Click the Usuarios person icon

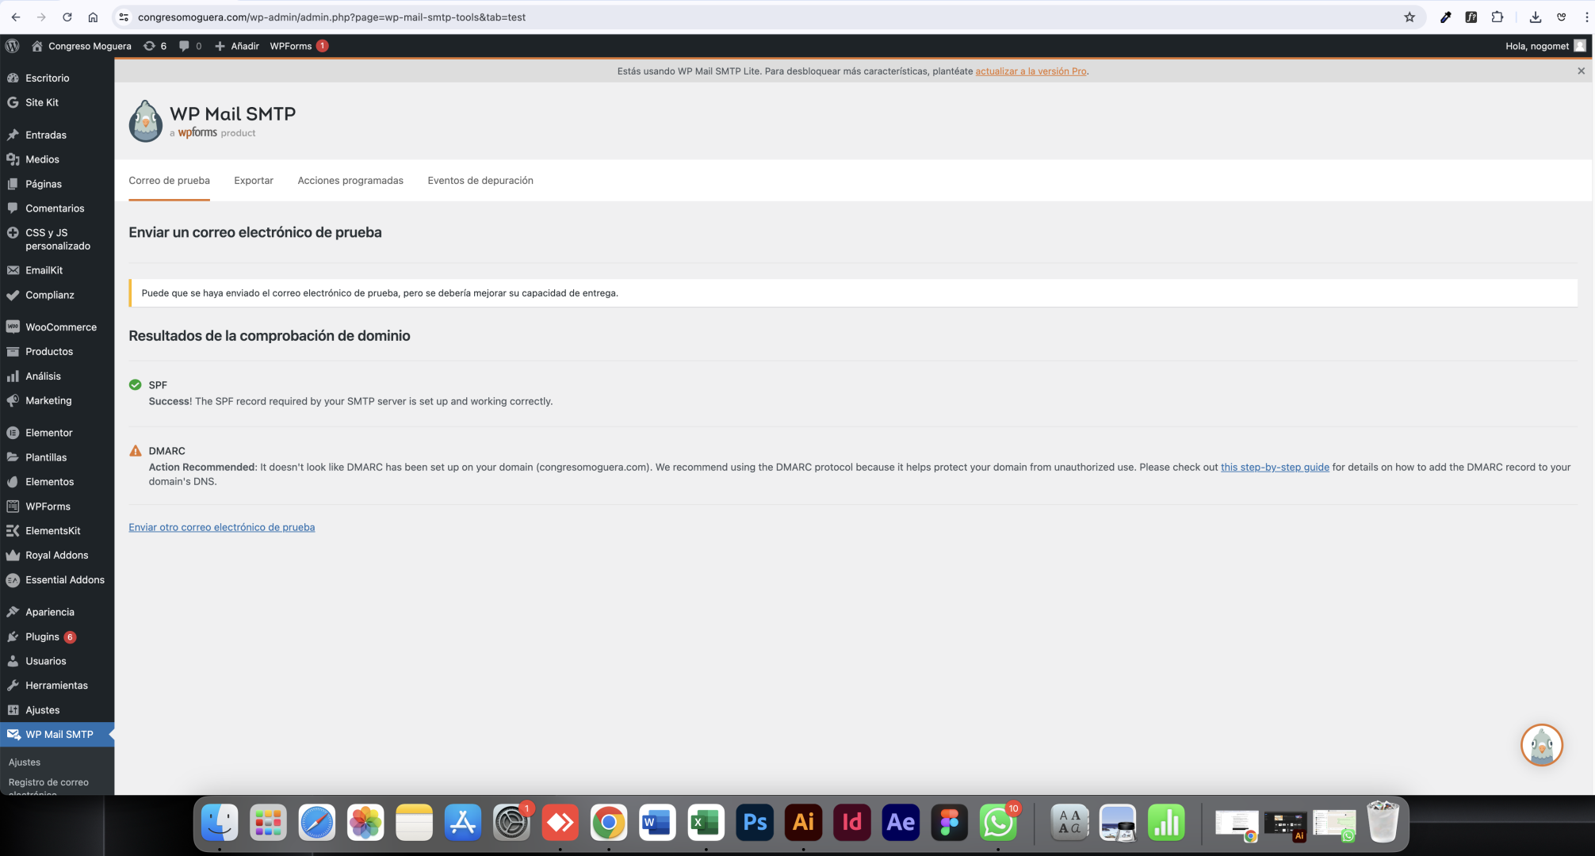13,661
